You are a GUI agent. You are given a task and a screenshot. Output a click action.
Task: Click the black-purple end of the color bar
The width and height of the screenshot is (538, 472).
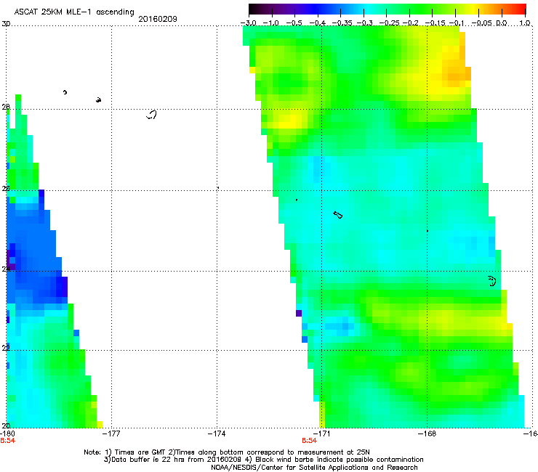pos(254,9)
